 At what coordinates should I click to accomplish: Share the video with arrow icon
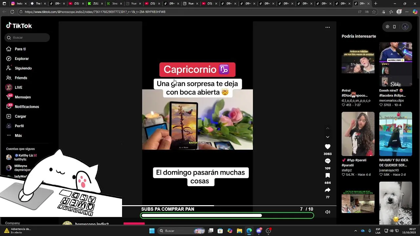(327, 190)
